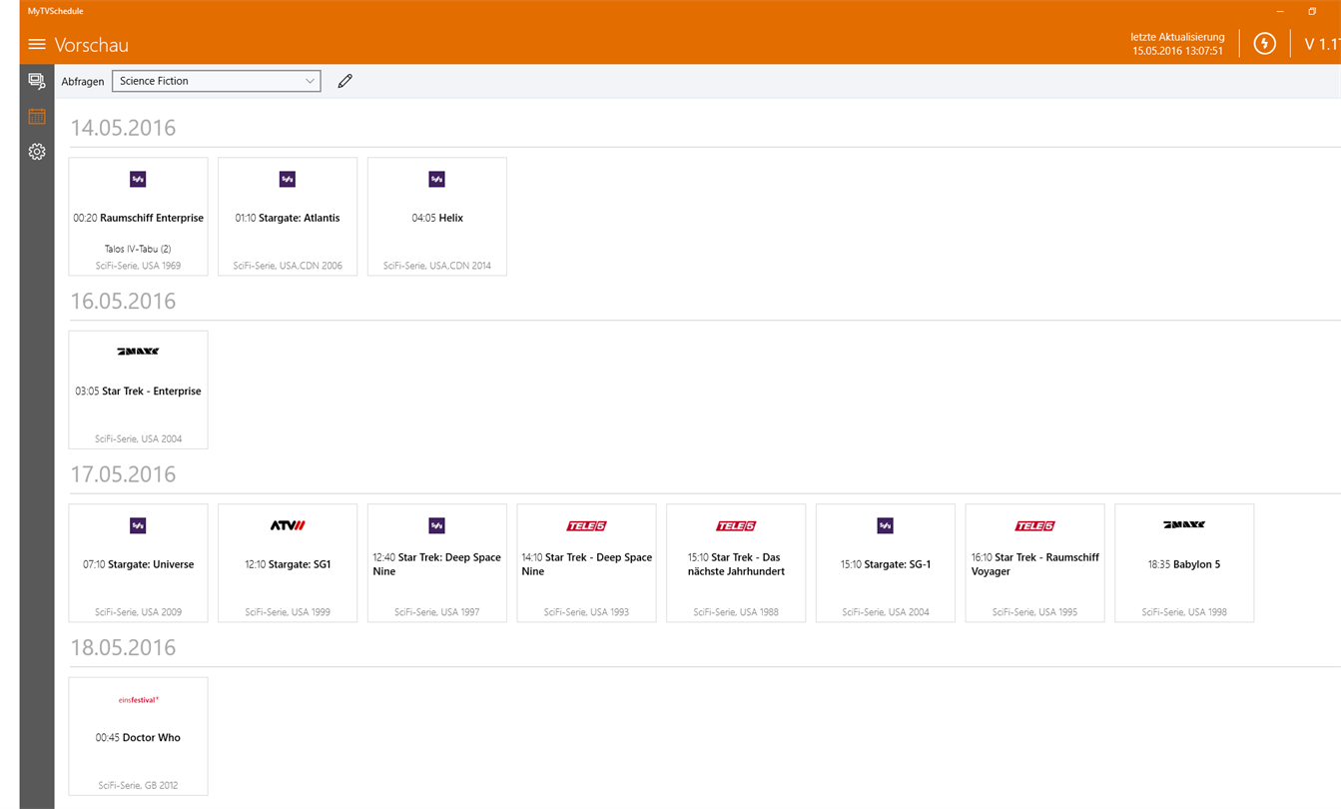Click Syfy logo on Stargate: Universe card
1341x809 pixels.
138,525
